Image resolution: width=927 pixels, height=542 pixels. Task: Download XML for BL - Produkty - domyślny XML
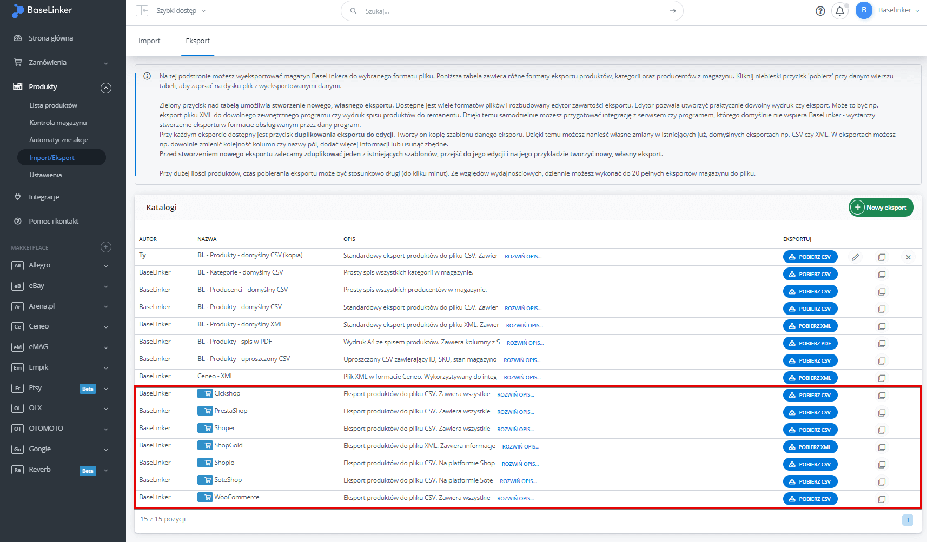point(810,326)
